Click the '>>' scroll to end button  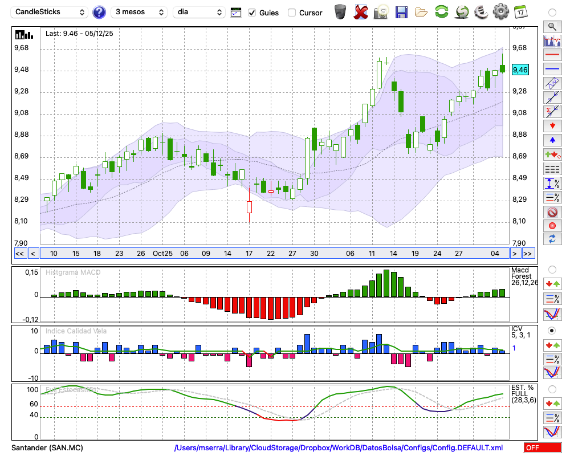click(528, 254)
